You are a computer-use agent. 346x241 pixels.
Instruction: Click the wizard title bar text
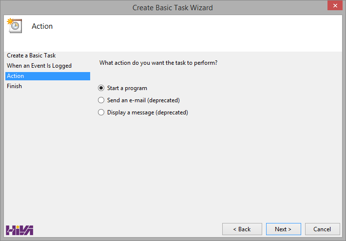click(x=173, y=7)
